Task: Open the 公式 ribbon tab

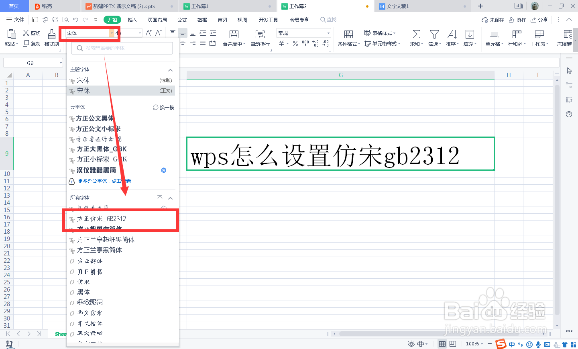Action: point(182,20)
